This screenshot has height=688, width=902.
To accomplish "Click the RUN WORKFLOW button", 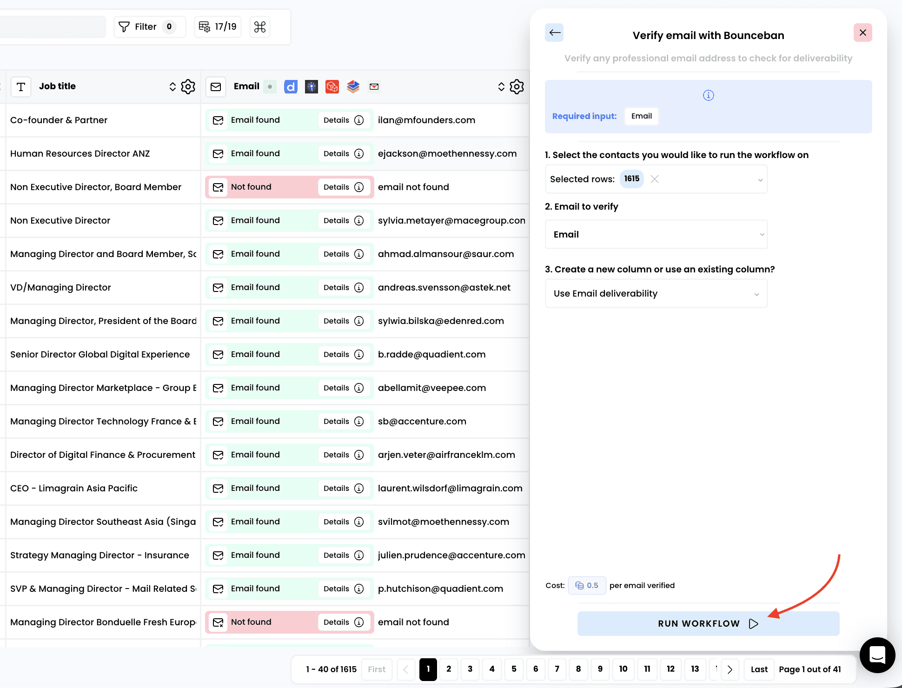I will (708, 623).
